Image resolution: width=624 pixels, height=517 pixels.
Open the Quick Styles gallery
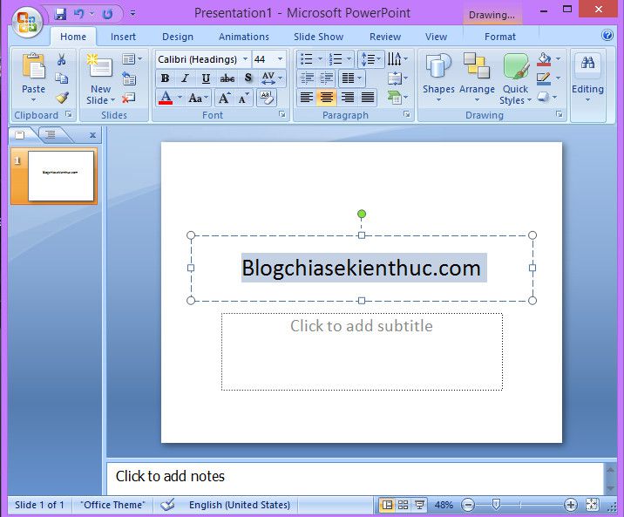click(515, 78)
